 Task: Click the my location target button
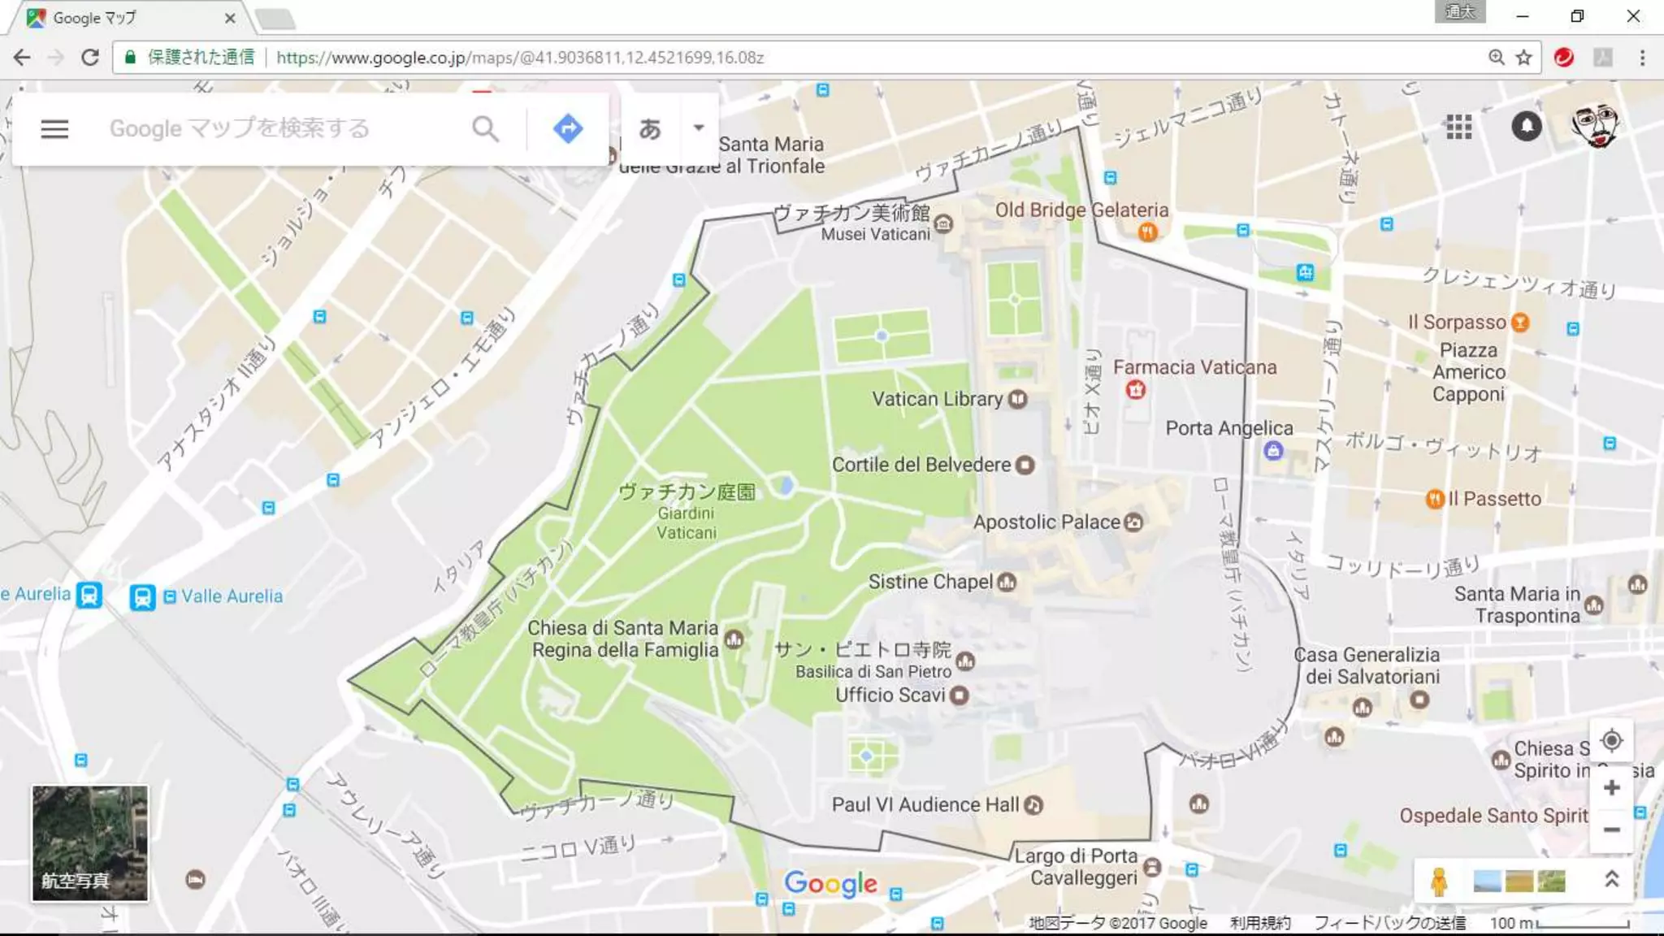pyautogui.click(x=1611, y=741)
